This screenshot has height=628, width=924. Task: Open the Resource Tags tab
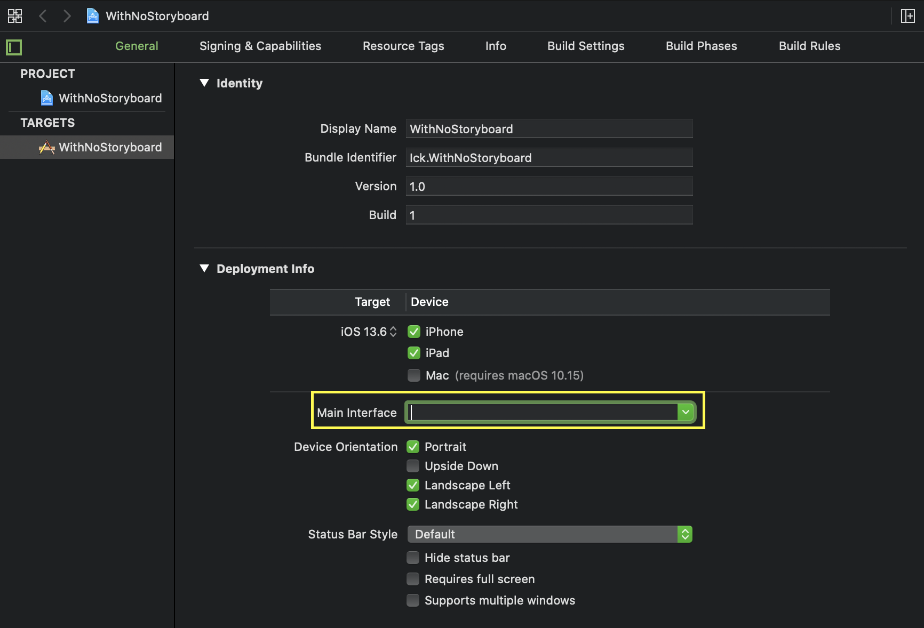click(x=403, y=46)
